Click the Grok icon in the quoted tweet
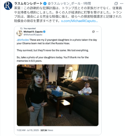 pos(93,32)
